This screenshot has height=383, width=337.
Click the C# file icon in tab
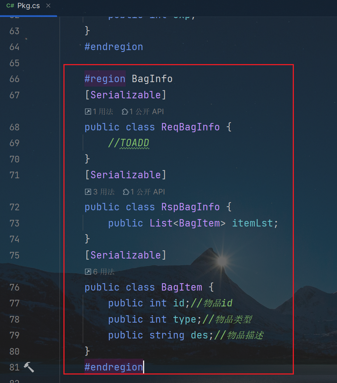pos(10,6)
